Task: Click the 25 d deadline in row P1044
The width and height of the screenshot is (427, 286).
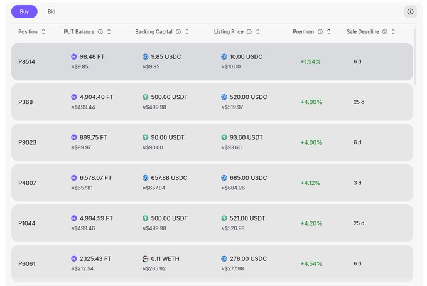Action: (359, 223)
